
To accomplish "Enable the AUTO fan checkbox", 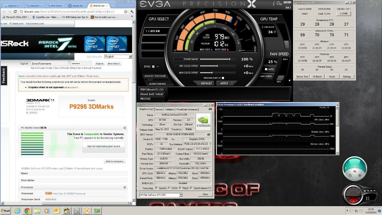I will pos(266,69).
